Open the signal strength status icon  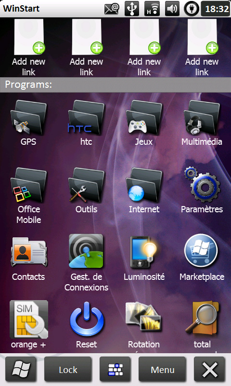152,9
